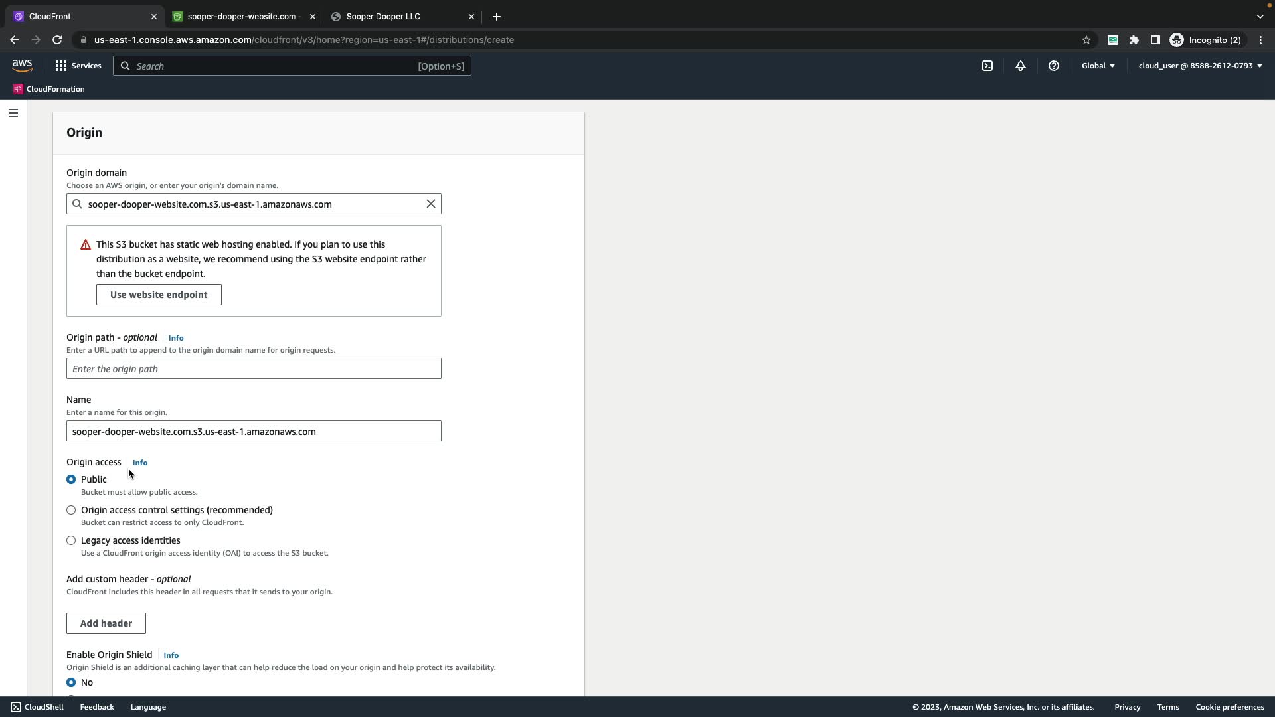Select Origin access control settings option

pyautogui.click(x=71, y=510)
